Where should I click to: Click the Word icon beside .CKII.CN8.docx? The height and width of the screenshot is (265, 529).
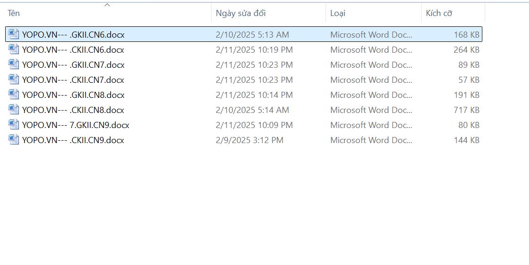pos(14,110)
